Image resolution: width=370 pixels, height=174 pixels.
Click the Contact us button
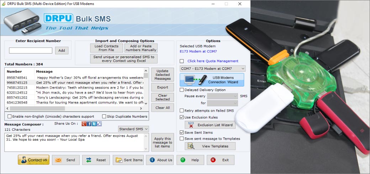(33, 160)
